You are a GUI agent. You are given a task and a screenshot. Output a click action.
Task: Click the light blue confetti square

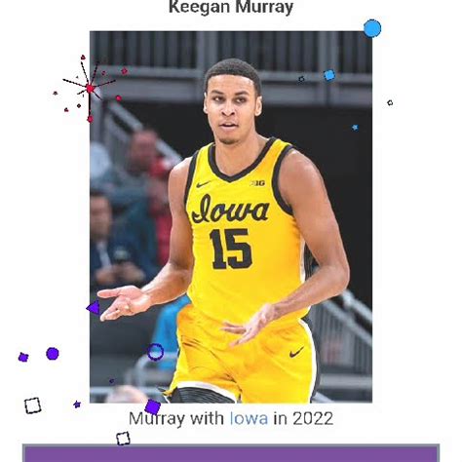coord(329,75)
